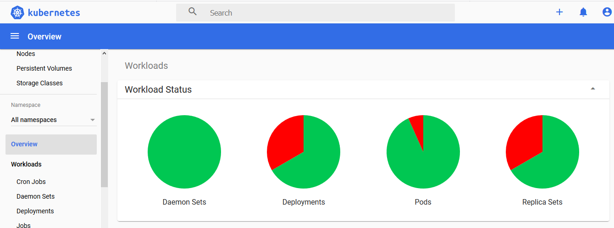The width and height of the screenshot is (614, 228).
Task: Click the search magnifier icon
Action: coord(193,12)
